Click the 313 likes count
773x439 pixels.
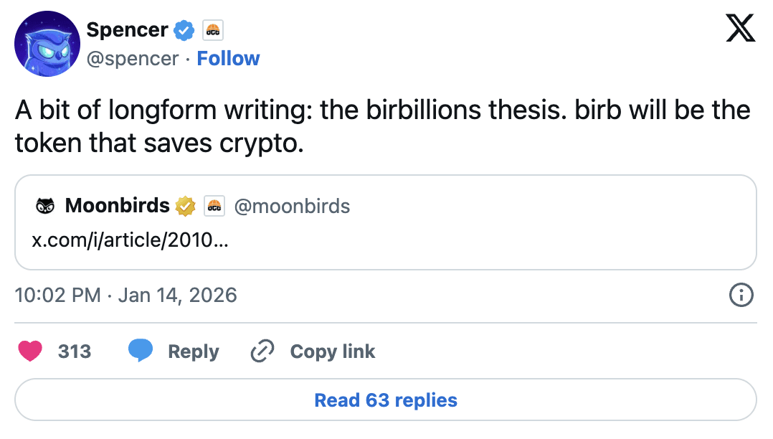pos(75,351)
